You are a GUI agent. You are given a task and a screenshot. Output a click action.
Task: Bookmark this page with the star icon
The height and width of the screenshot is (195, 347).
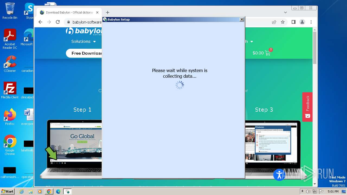coord(283,22)
